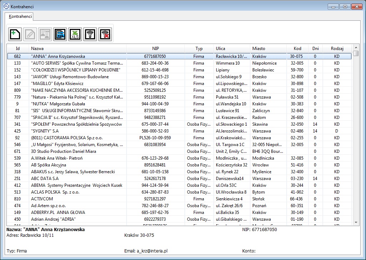Select the ACTIVCOM row

click(x=179, y=199)
